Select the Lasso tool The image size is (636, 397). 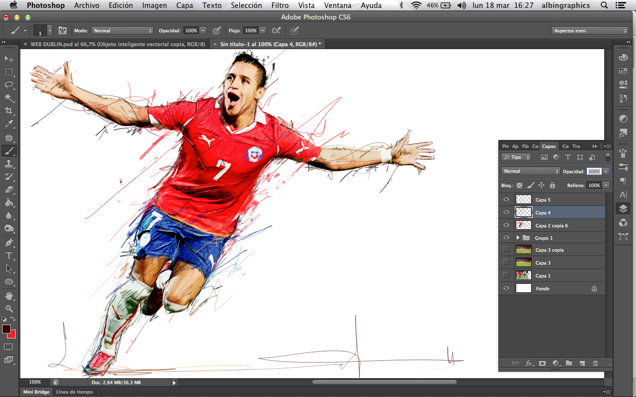(9, 84)
